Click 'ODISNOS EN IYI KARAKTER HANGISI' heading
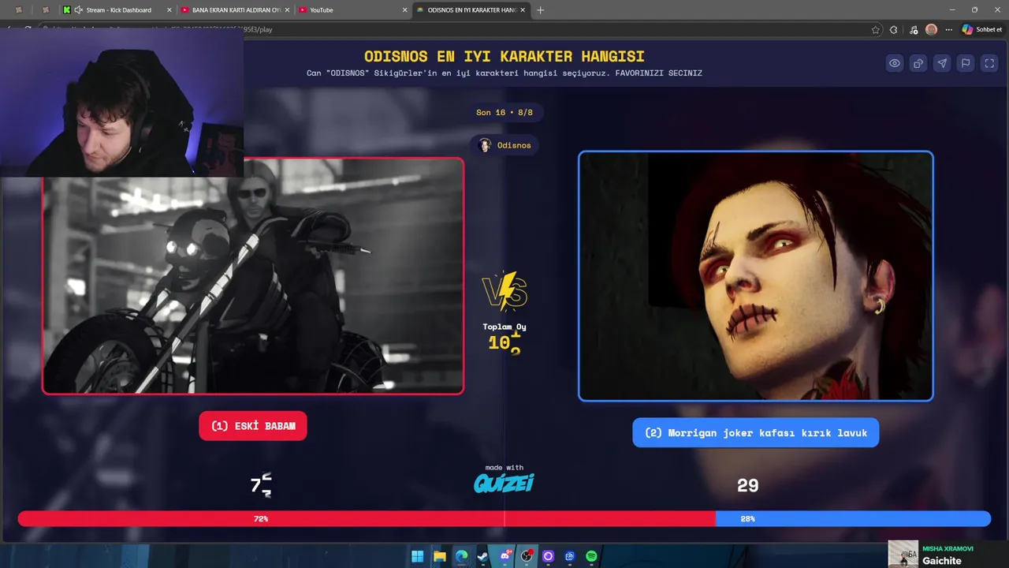This screenshot has height=568, width=1009. tap(504, 57)
